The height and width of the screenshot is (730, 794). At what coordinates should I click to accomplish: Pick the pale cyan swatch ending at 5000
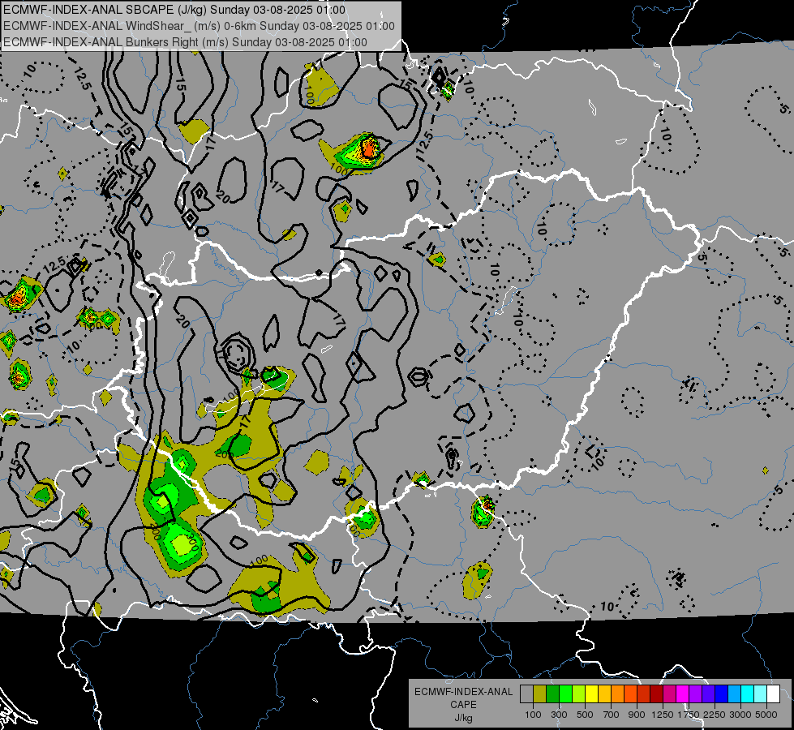point(761,694)
